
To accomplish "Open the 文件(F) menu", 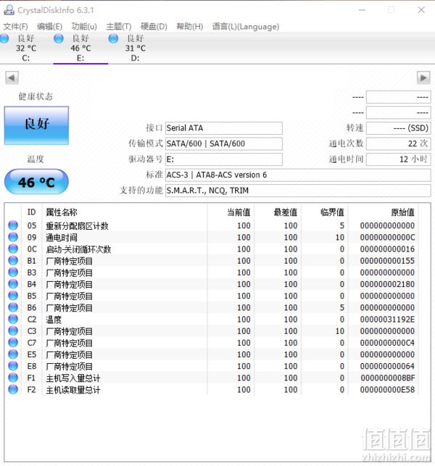I will pos(15,27).
